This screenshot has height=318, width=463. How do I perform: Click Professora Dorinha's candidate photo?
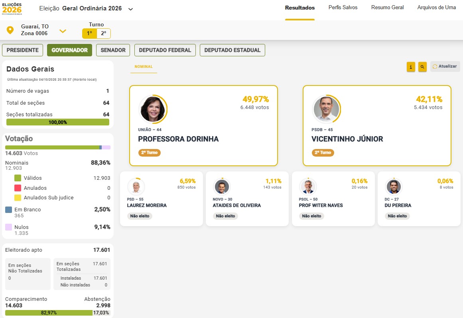(153, 109)
